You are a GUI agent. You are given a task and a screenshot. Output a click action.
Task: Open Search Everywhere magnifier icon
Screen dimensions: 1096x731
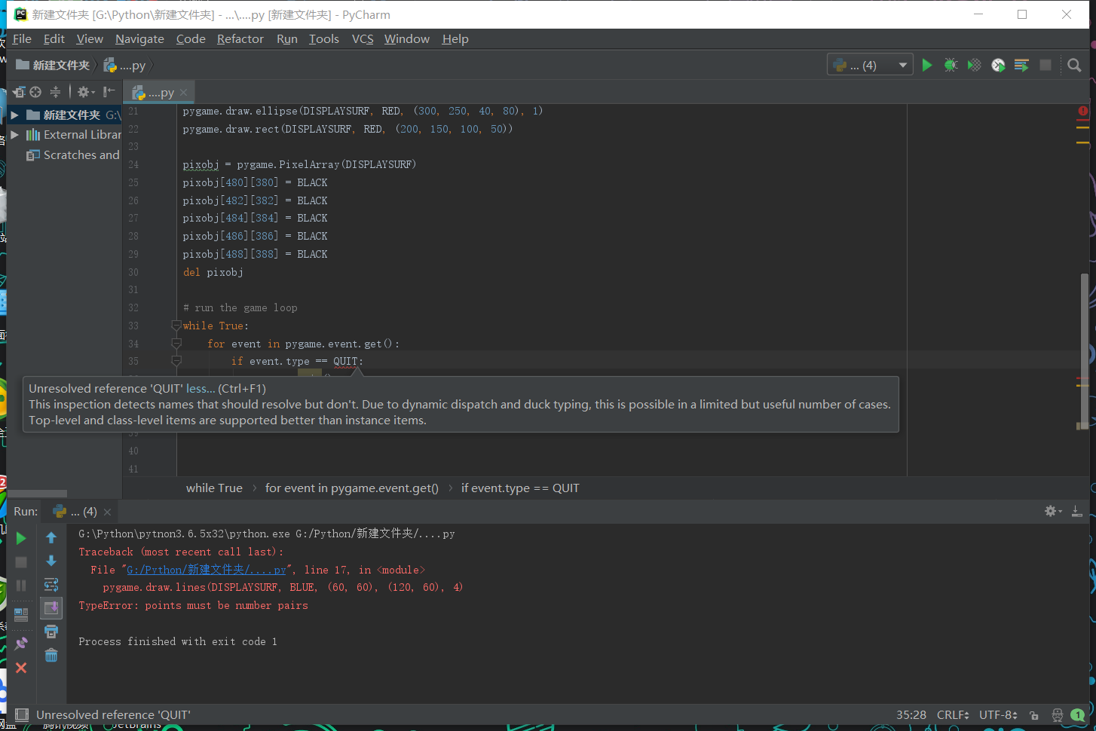1075,66
